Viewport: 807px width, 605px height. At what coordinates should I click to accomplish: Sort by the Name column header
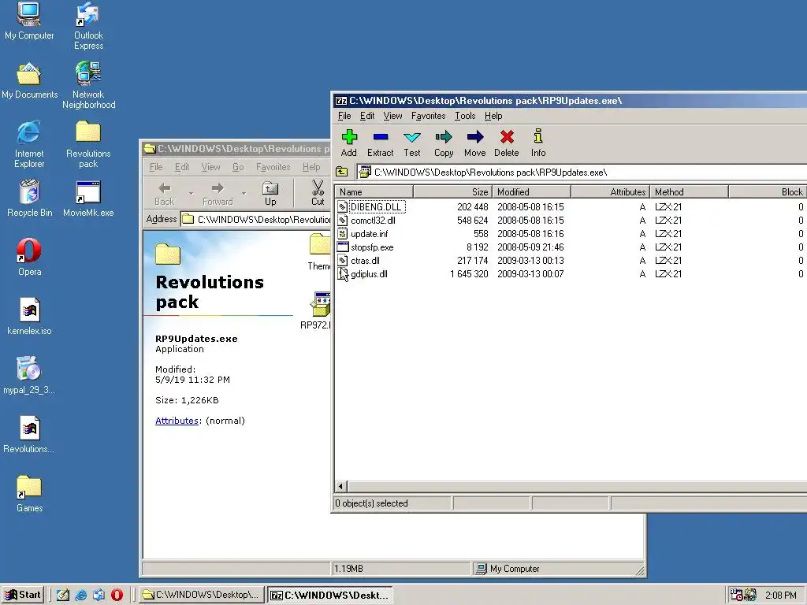point(374,192)
